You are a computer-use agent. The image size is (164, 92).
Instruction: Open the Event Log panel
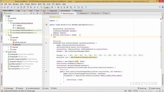point(142,88)
